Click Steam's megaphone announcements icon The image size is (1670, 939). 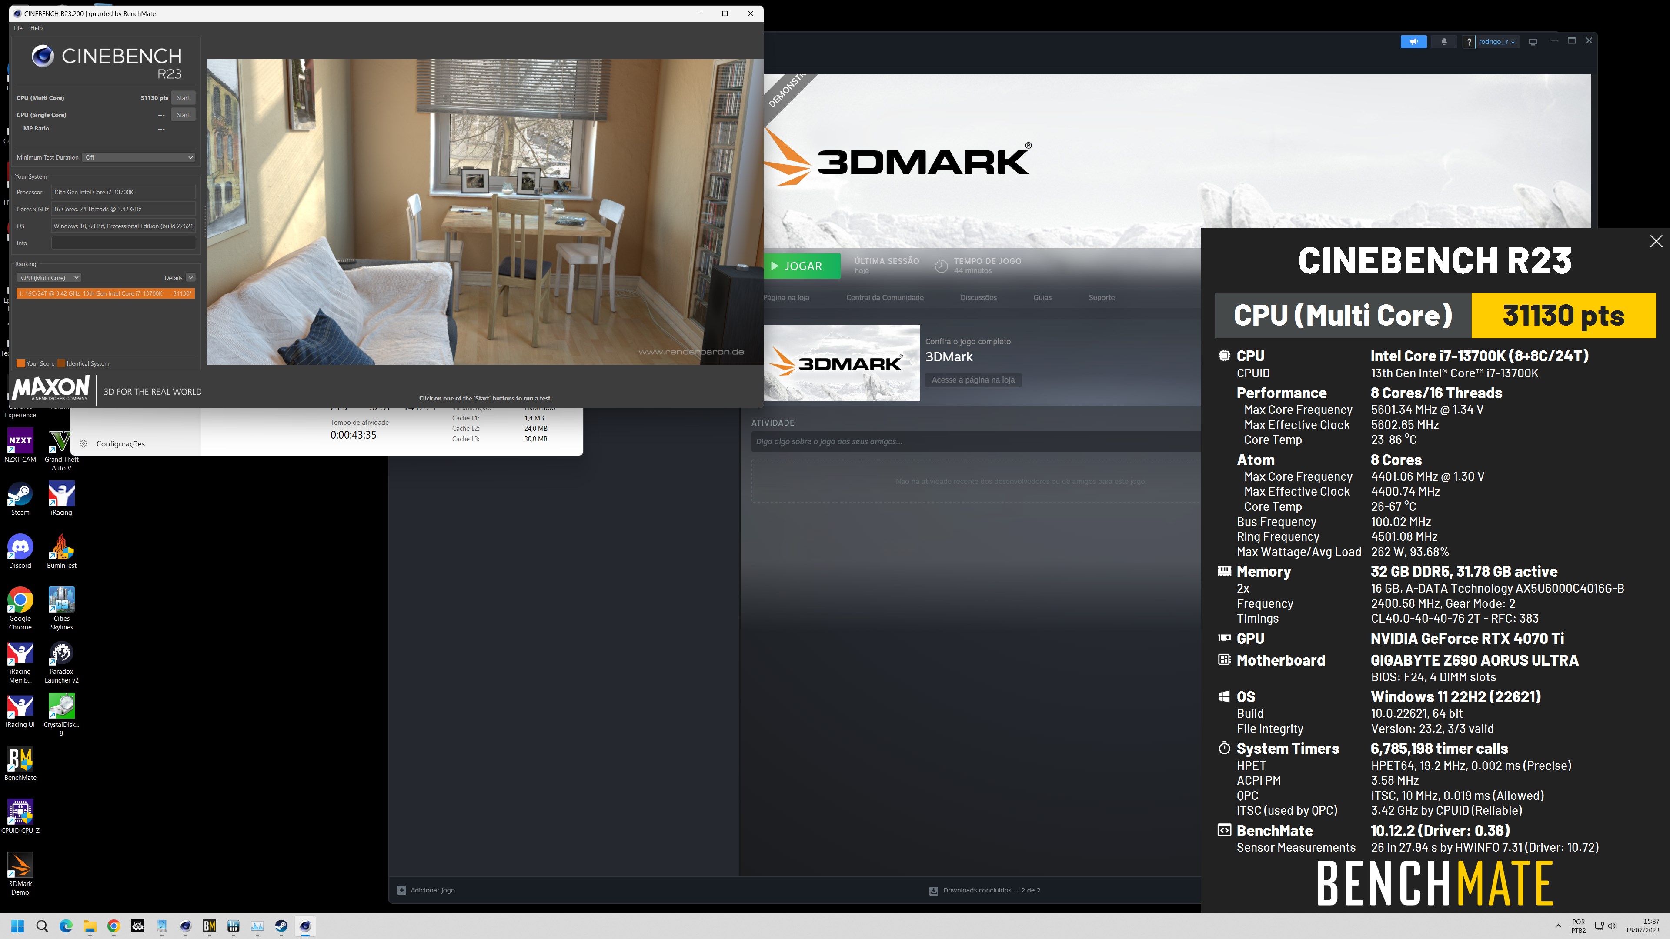1413,41
